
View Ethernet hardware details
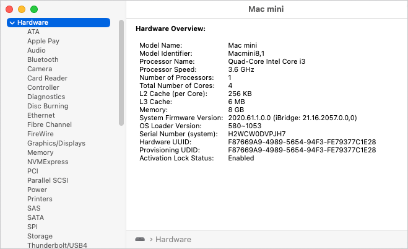pyautogui.click(x=41, y=115)
